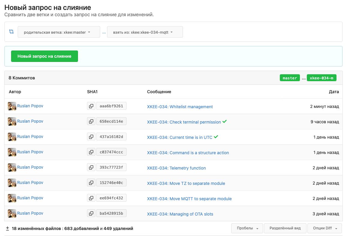347x236 pixels.
Task: Open commit 393c77723f hash link
Action: [x=111, y=167]
